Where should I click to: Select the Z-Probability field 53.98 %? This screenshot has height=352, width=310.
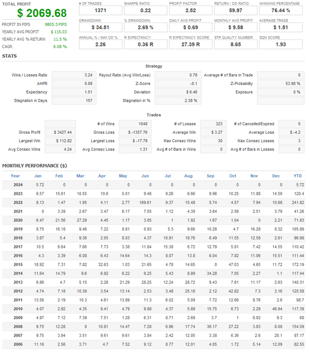[x=280, y=84]
